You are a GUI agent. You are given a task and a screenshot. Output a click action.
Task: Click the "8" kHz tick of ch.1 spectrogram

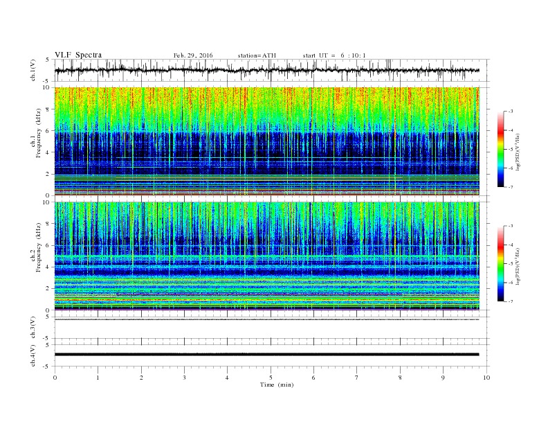[48, 109]
